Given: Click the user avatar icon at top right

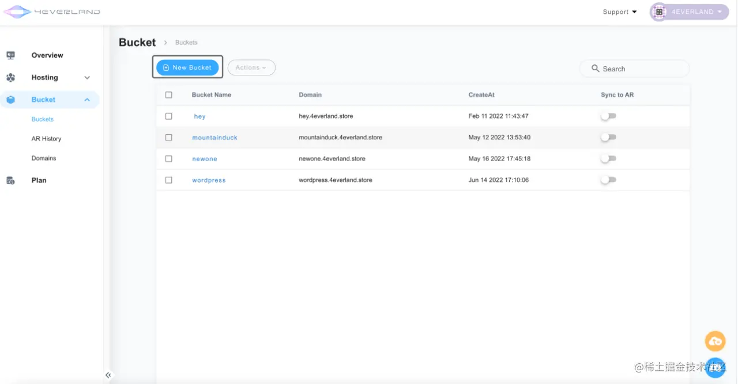Looking at the screenshot, I should click(659, 12).
